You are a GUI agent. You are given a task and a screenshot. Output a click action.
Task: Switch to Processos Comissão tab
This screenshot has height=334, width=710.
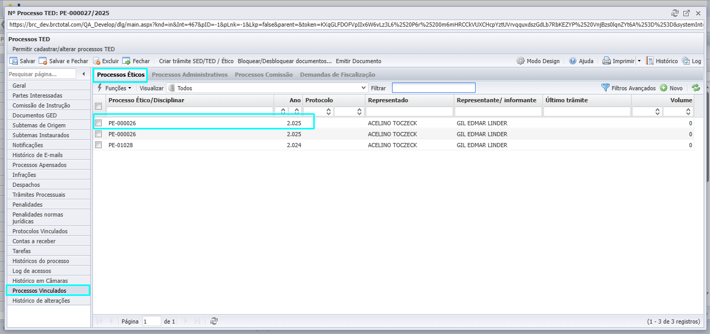coord(264,75)
